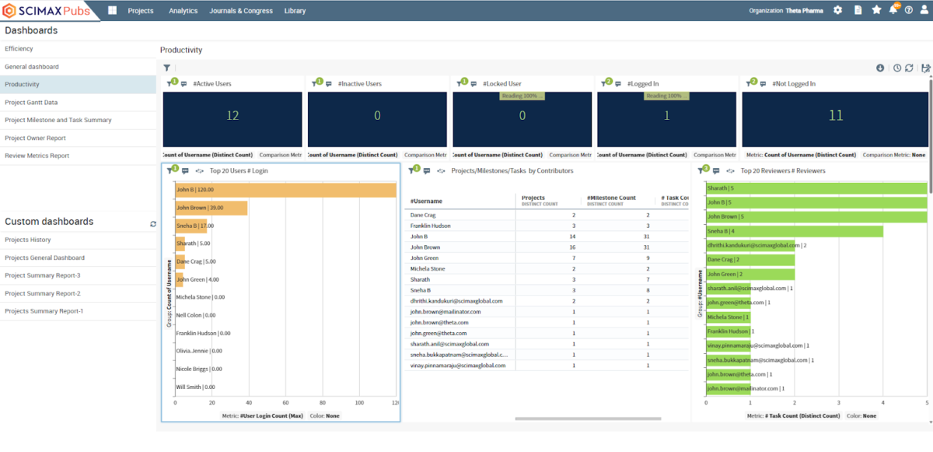Open the user profile icon
This screenshot has width=933, height=452.
[924, 10]
